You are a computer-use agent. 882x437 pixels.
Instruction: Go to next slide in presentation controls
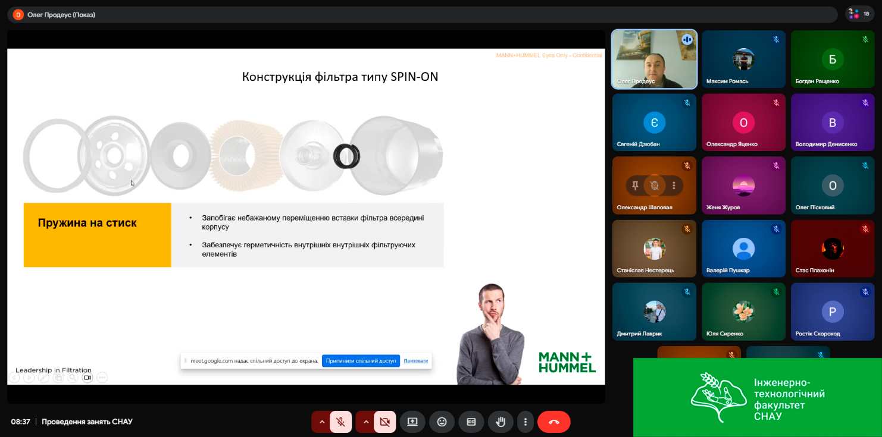(29, 377)
